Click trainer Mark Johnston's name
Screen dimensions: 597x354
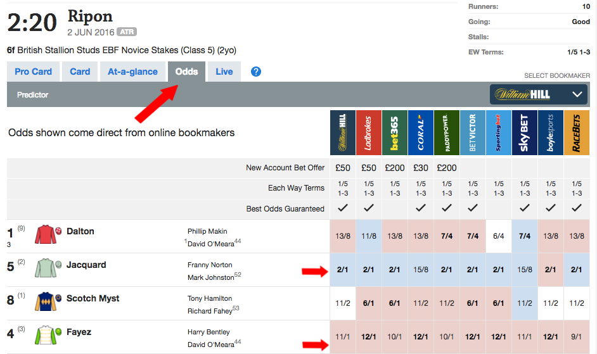210,277
